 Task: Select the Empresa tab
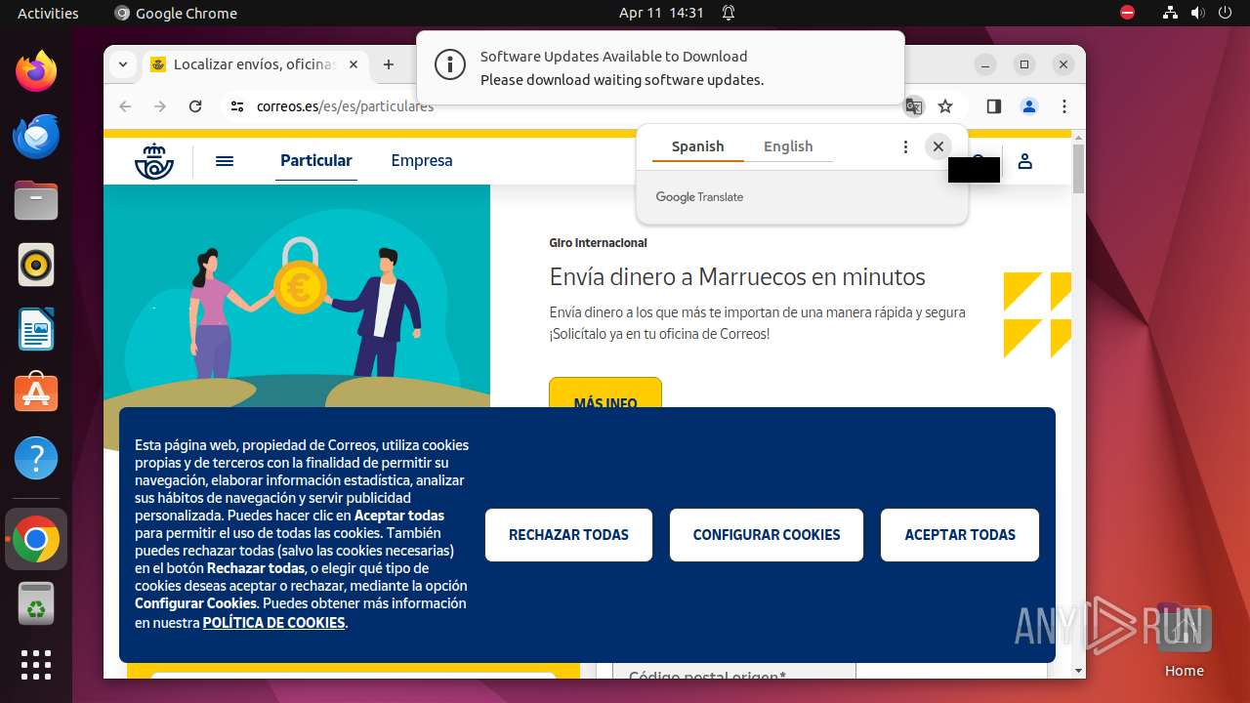422,161
